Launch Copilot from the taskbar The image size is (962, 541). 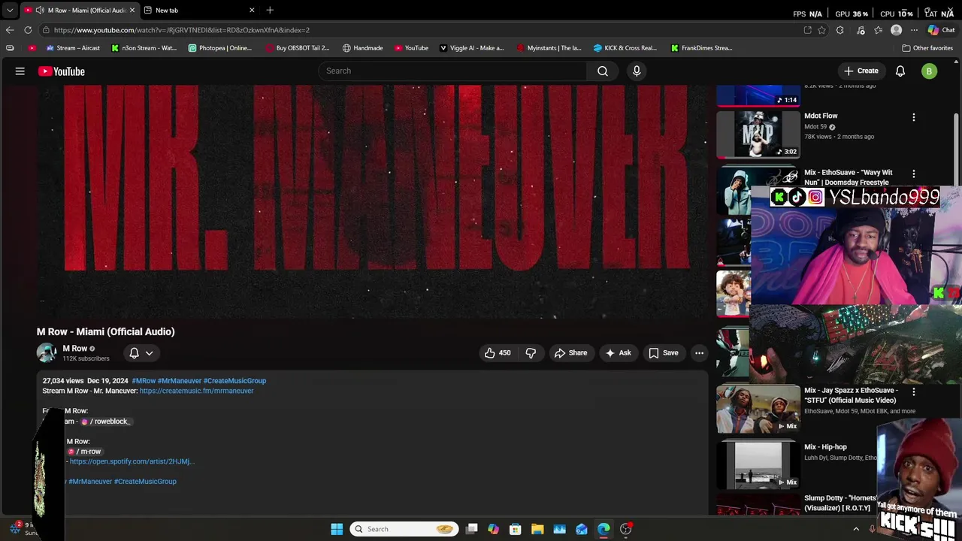494,529
